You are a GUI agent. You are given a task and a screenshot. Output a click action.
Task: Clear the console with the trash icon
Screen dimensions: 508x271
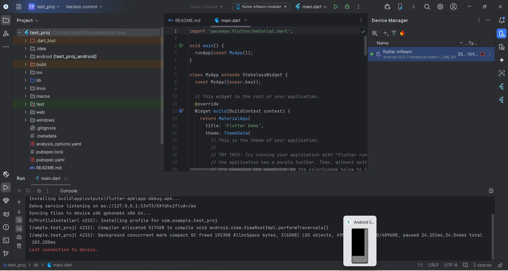click(19, 246)
